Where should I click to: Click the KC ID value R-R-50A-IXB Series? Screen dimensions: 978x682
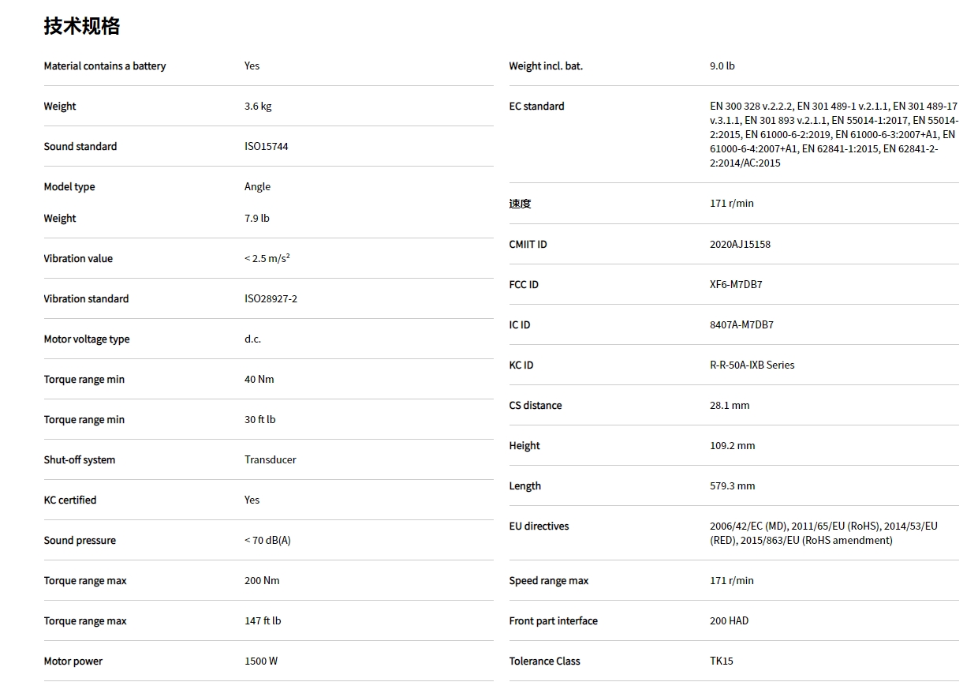(752, 365)
